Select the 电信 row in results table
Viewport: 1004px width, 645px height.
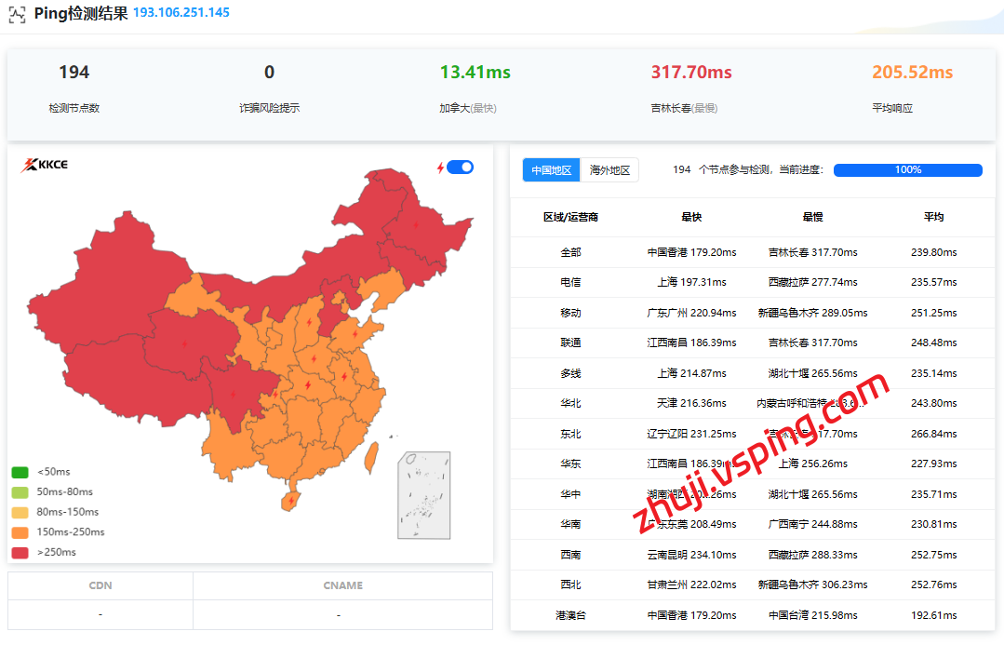pyautogui.click(x=570, y=282)
